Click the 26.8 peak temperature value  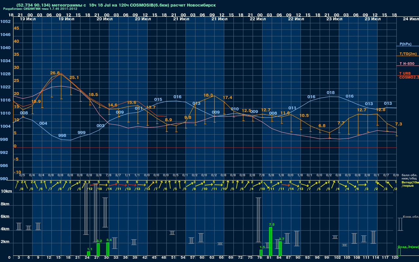pos(55,73)
